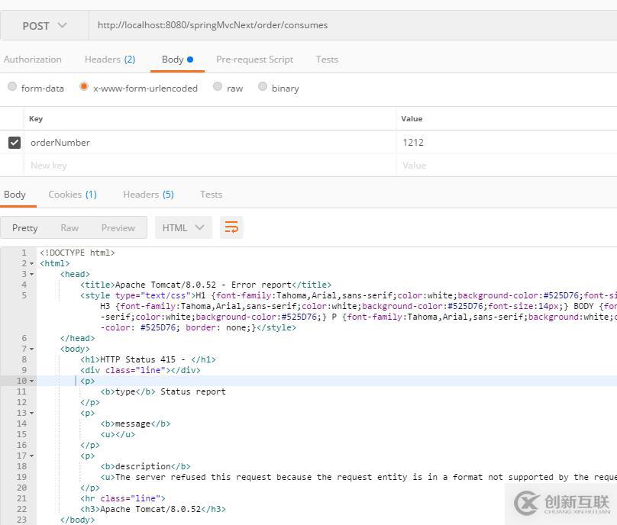Click the title line with Apache Tomcat/8.0.52 - Error report

(x=206, y=285)
